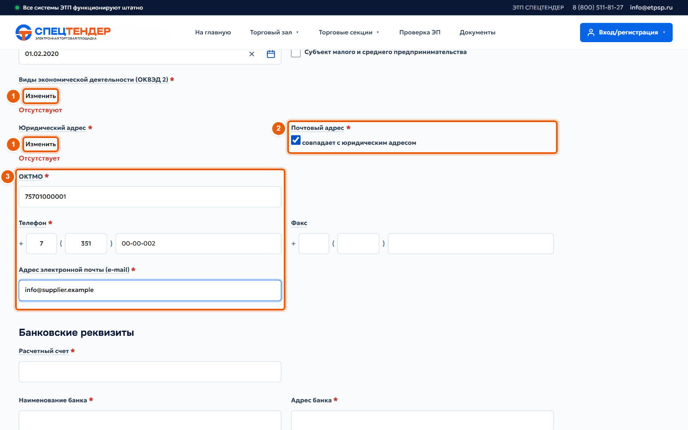Click the info@etpsp.ru email link
This screenshot has width=688, height=430.
(651, 7)
